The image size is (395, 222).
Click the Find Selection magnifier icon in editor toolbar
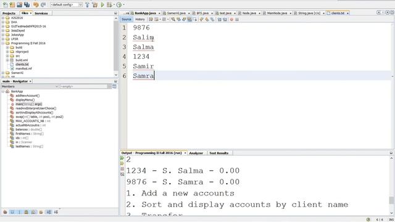pyautogui.click(x=173, y=19)
